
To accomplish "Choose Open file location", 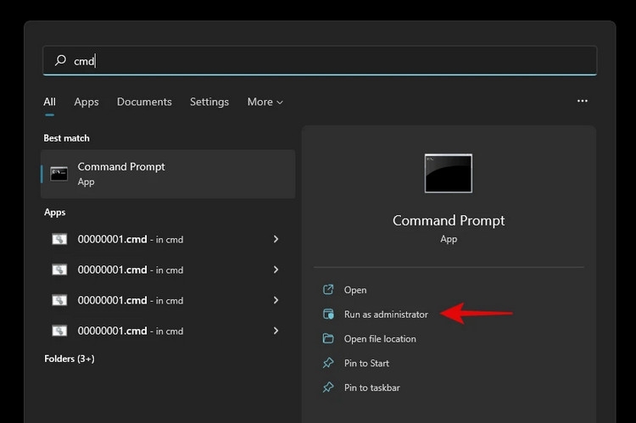I will (380, 338).
